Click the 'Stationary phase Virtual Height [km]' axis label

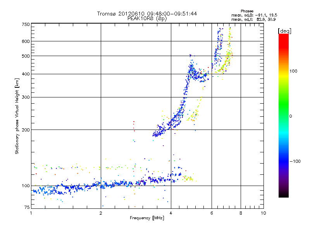pyautogui.click(x=17, y=116)
